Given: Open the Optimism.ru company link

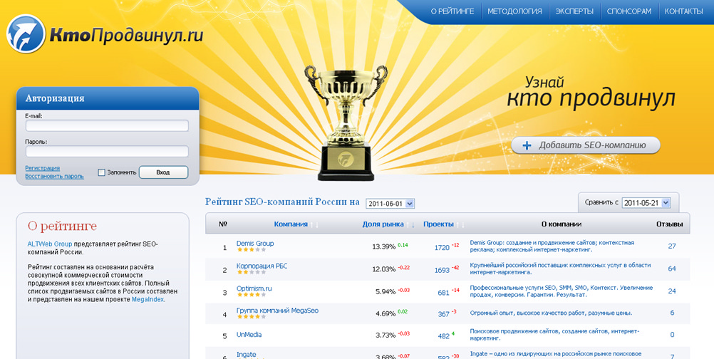Looking at the screenshot, I should click(254, 288).
